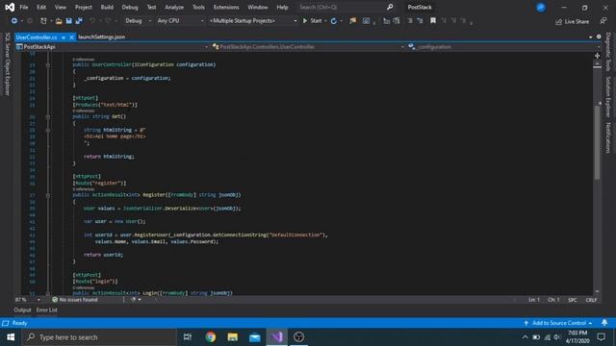Click the redo arrow icon

[108, 21]
